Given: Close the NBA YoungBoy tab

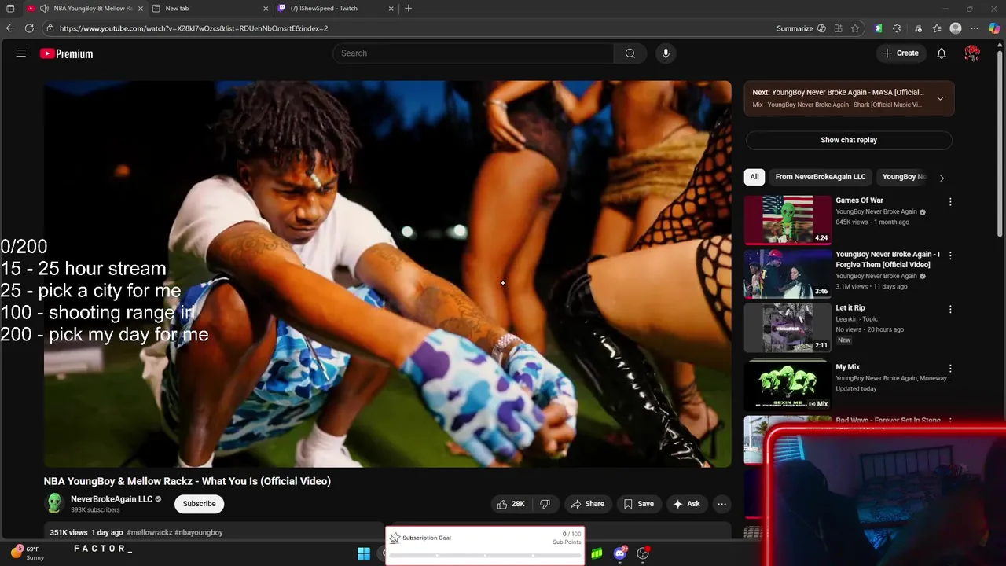Looking at the screenshot, I should tap(141, 8).
